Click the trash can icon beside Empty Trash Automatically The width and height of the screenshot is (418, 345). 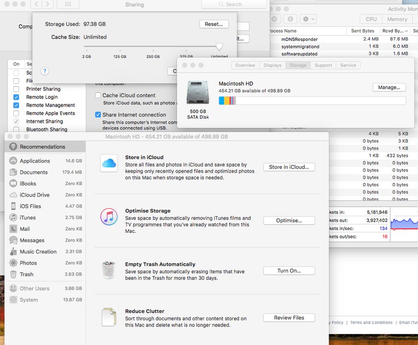pos(109,270)
